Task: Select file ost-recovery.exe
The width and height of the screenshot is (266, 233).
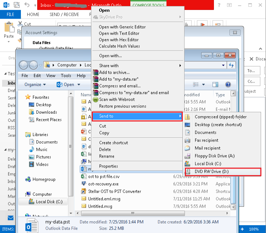Action: 103,184
